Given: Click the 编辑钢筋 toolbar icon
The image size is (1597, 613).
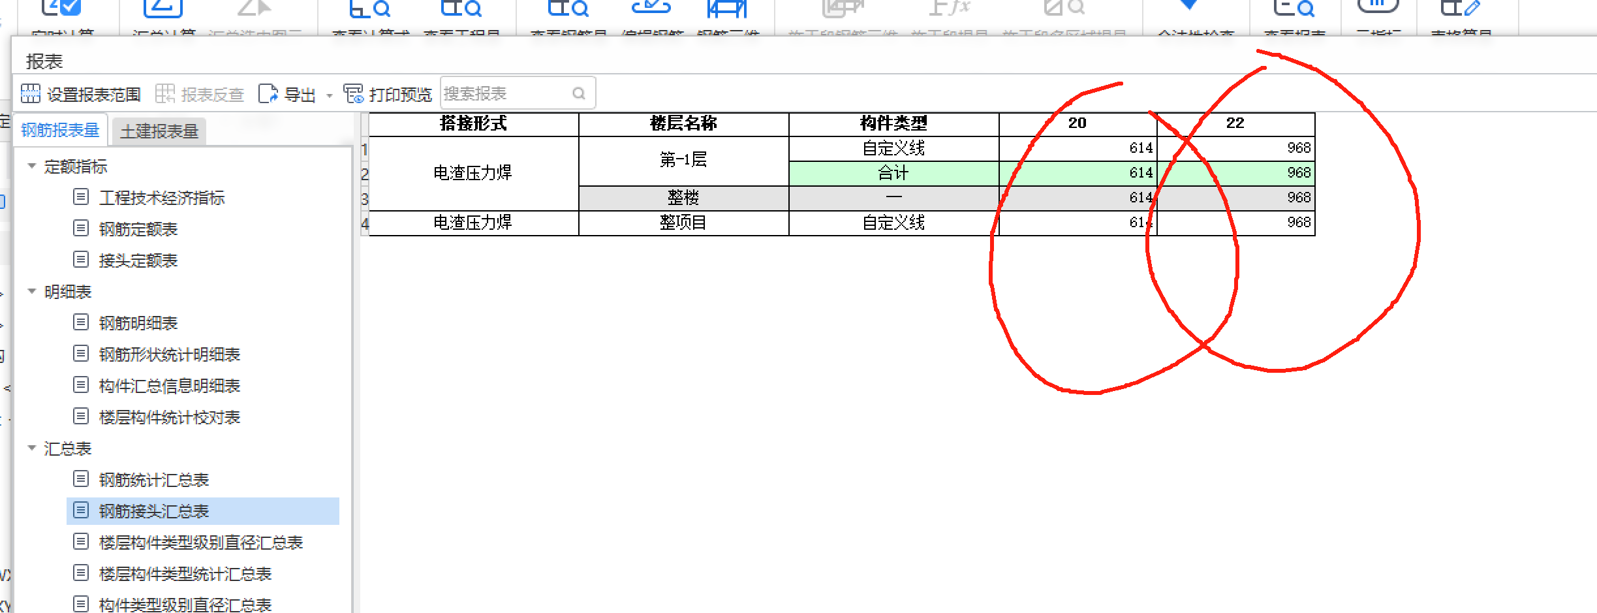Looking at the screenshot, I should point(651,8).
